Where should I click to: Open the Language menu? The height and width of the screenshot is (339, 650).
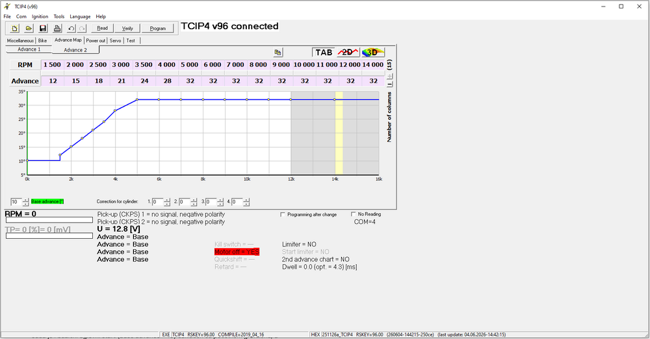click(80, 17)
